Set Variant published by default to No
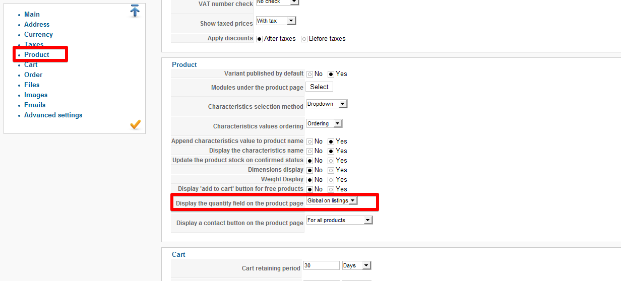 pyautogui.click(x=309, y=74)
